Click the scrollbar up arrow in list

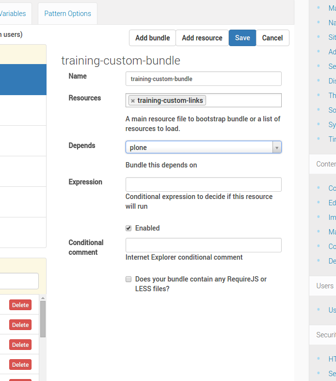pyautogui.click(x=43, y=298)
